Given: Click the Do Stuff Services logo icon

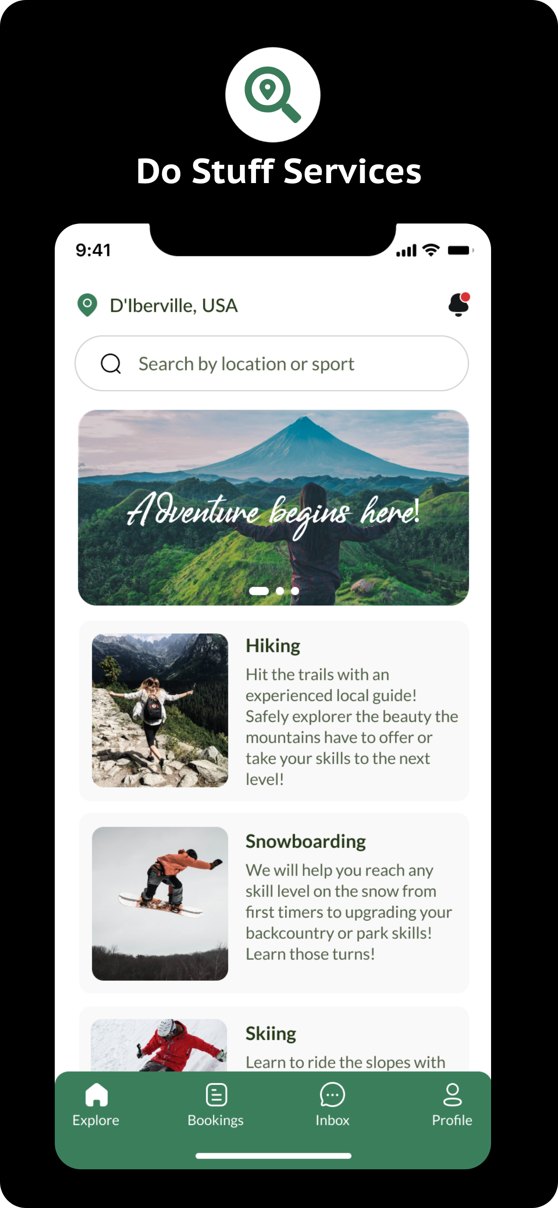Looking at the screenshot, I should [x=272, y=95].
